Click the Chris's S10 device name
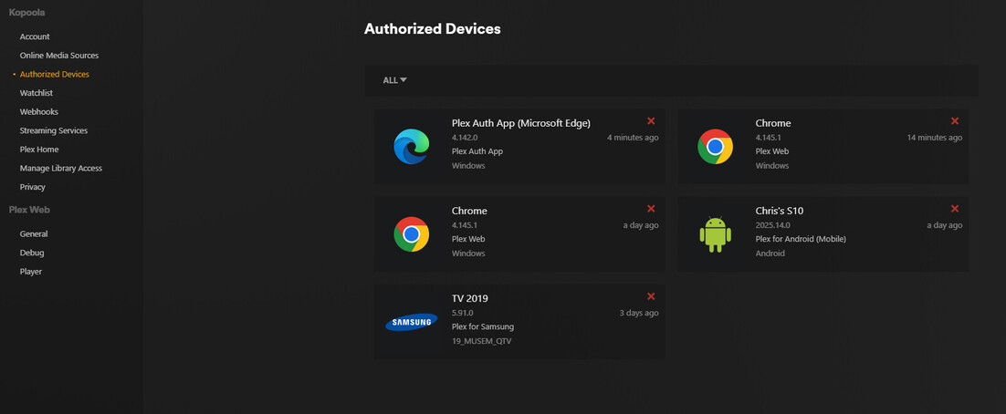Image resolution: width=1006 pixels, height=414 pixels. tap(780, 211)
